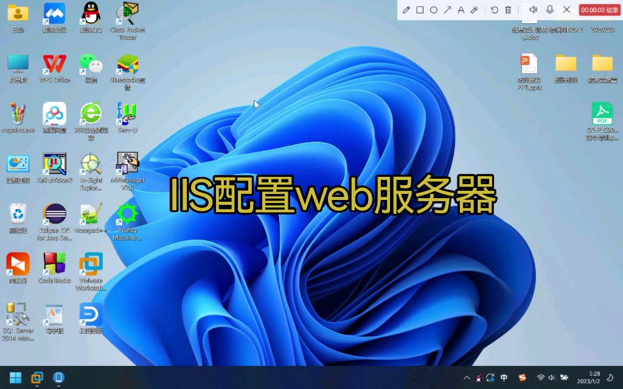Open 控制面板 desktop icon
This screenshot has height=389, width=623.
pyautogui.click(x=18, y=169)
